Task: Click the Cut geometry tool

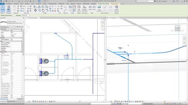Action: (x=22, y=8)
